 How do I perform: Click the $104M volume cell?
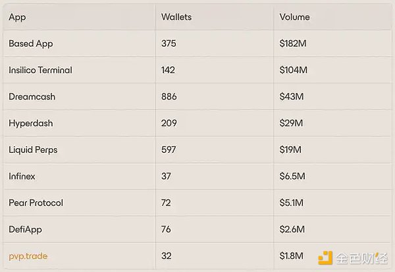[x=293, y=70]
